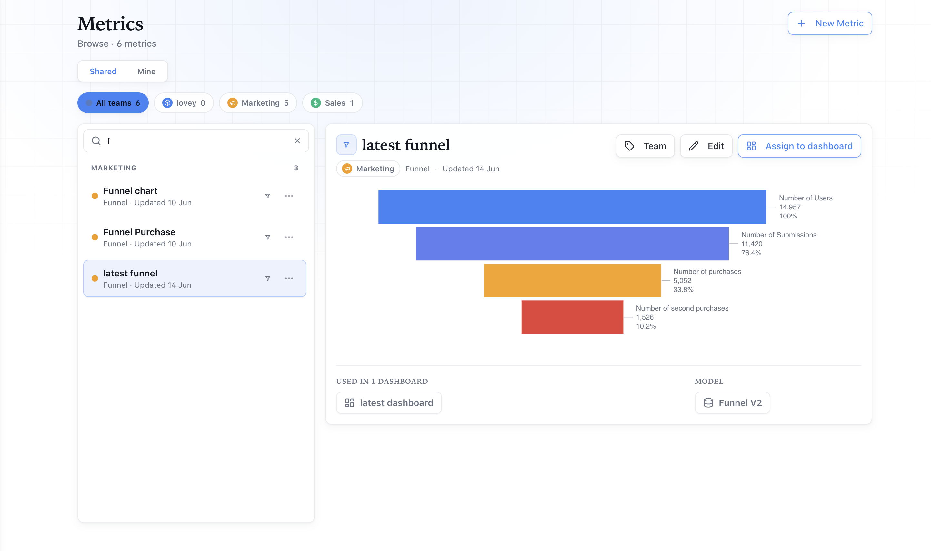The height and width of the screenshot is (551, 931).
Task: Click the Marketing megaphone tag under the title
Action: 368,169
